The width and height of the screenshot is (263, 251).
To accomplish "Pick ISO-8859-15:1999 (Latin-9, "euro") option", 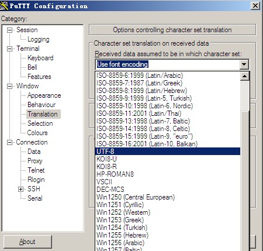I will 168,136.
